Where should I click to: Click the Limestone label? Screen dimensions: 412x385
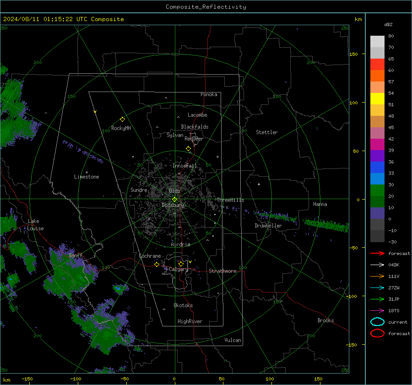tap(87, 177)
